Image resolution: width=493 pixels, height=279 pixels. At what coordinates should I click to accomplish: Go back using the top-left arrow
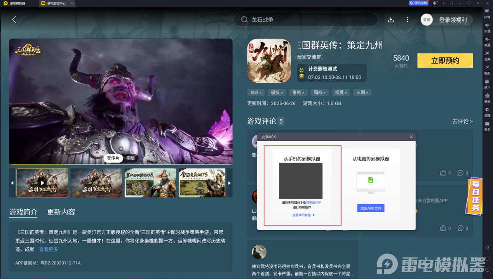(x=14, y=19)
